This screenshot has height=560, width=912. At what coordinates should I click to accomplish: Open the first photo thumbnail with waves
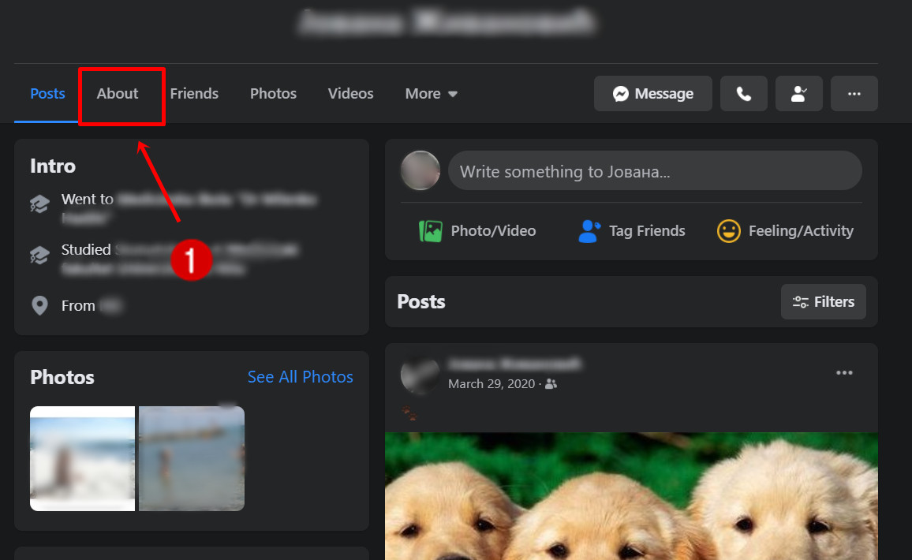click(x=83, y=458)
